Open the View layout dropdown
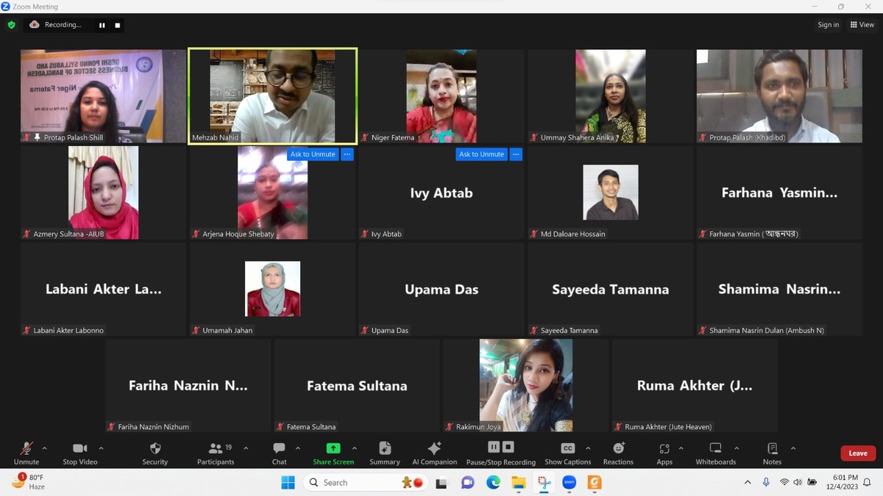Image resolution: width=883 pixels, height=496 pixels. tap(862, 25)
